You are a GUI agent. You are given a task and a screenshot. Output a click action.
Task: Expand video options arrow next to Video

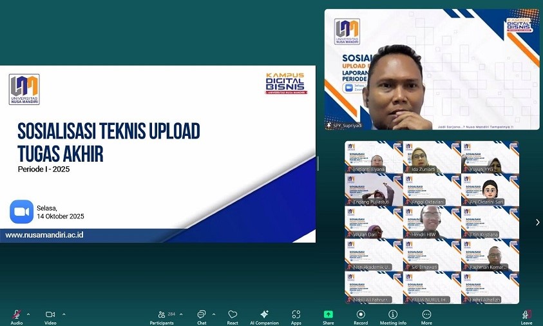tap(63, 314)
